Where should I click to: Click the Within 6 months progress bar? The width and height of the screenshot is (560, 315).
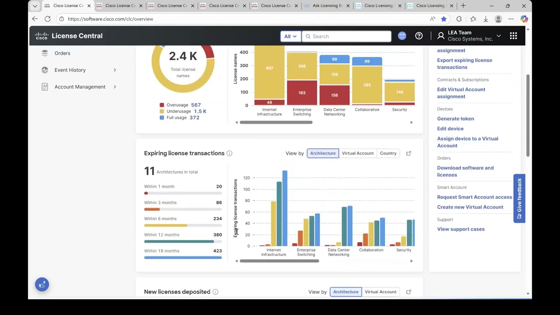pyautogui.click(x=183, y=225)
